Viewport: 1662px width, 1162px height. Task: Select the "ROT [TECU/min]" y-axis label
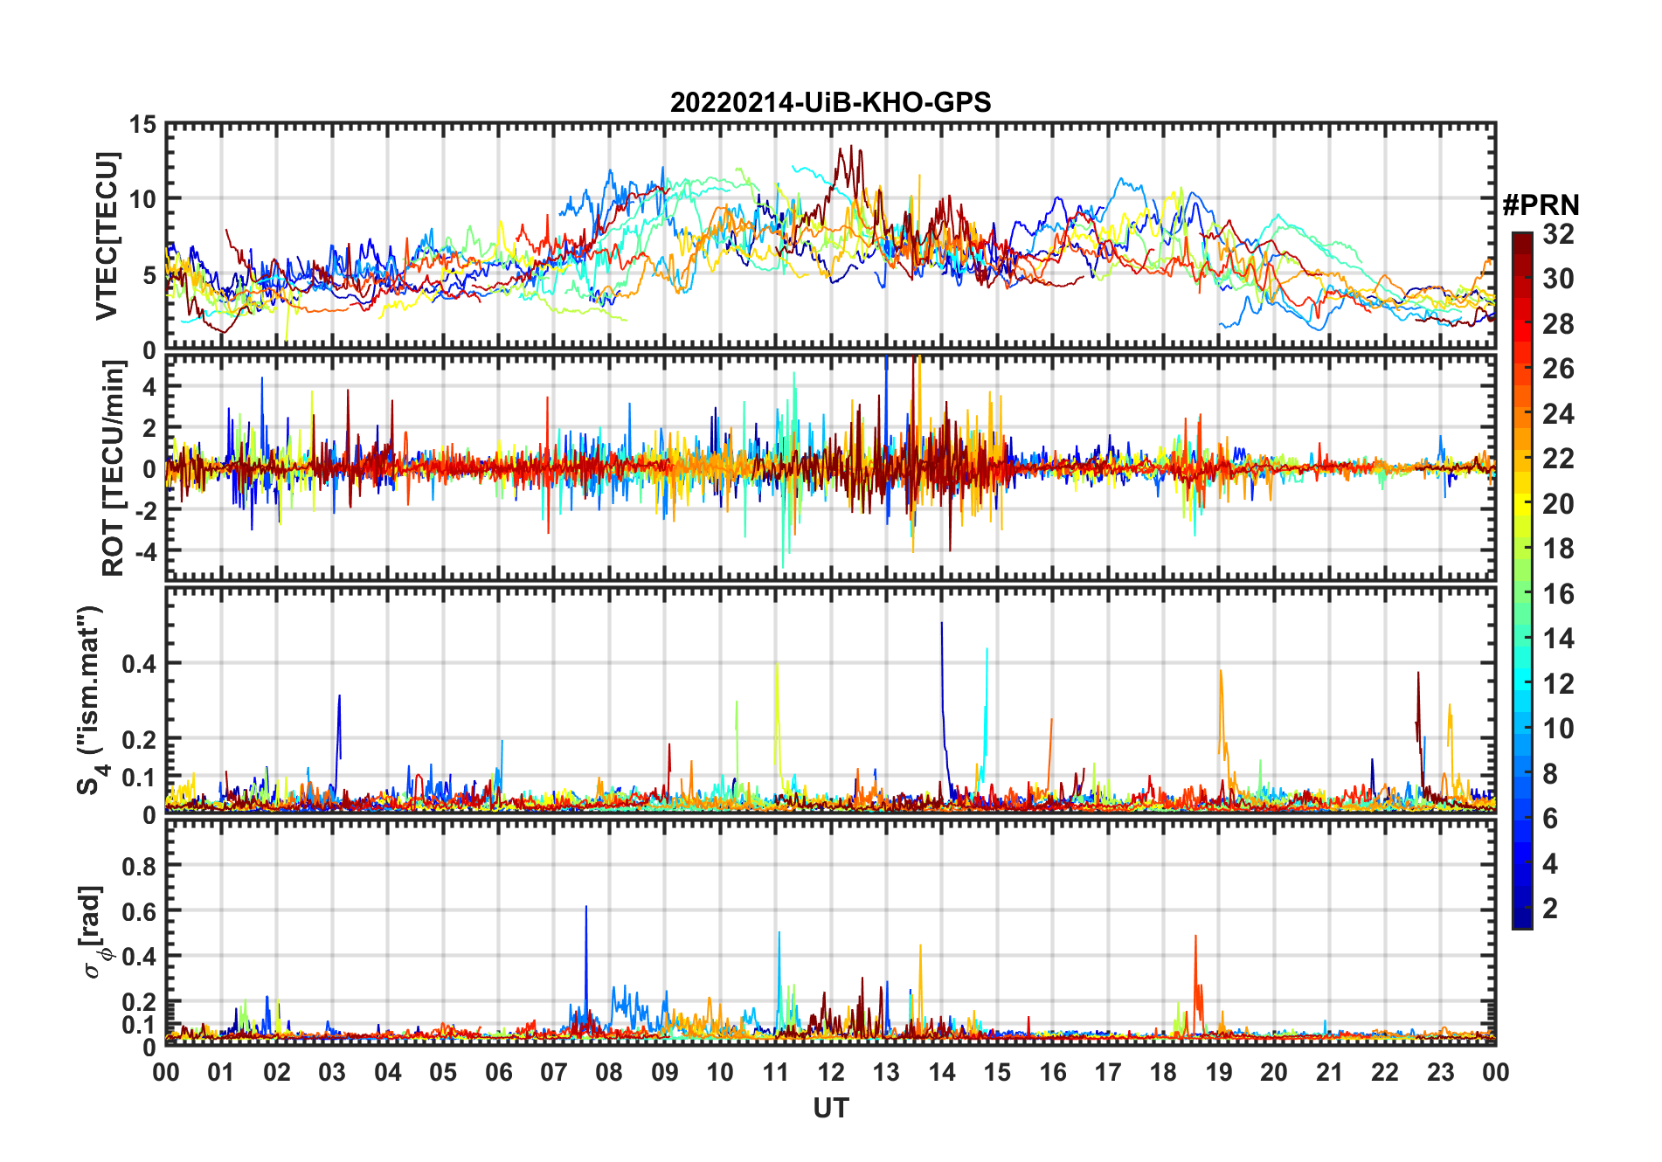113,468
